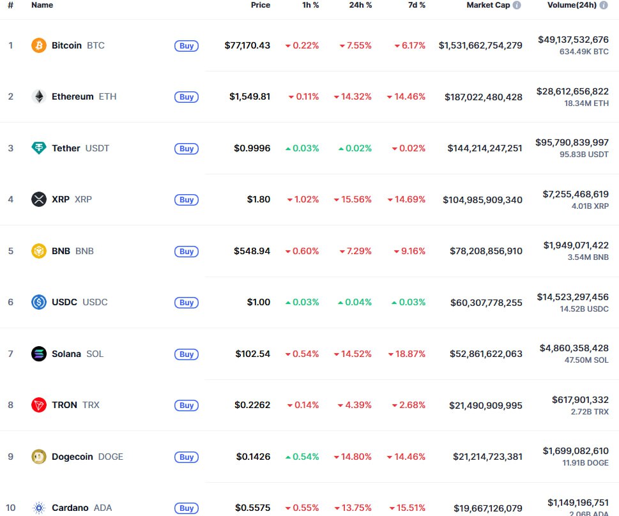Image resolution: width=619 pixels, height=516 pixels.
Task: Click the Volume(24h) info icon
Action: (x=604, y=5)
